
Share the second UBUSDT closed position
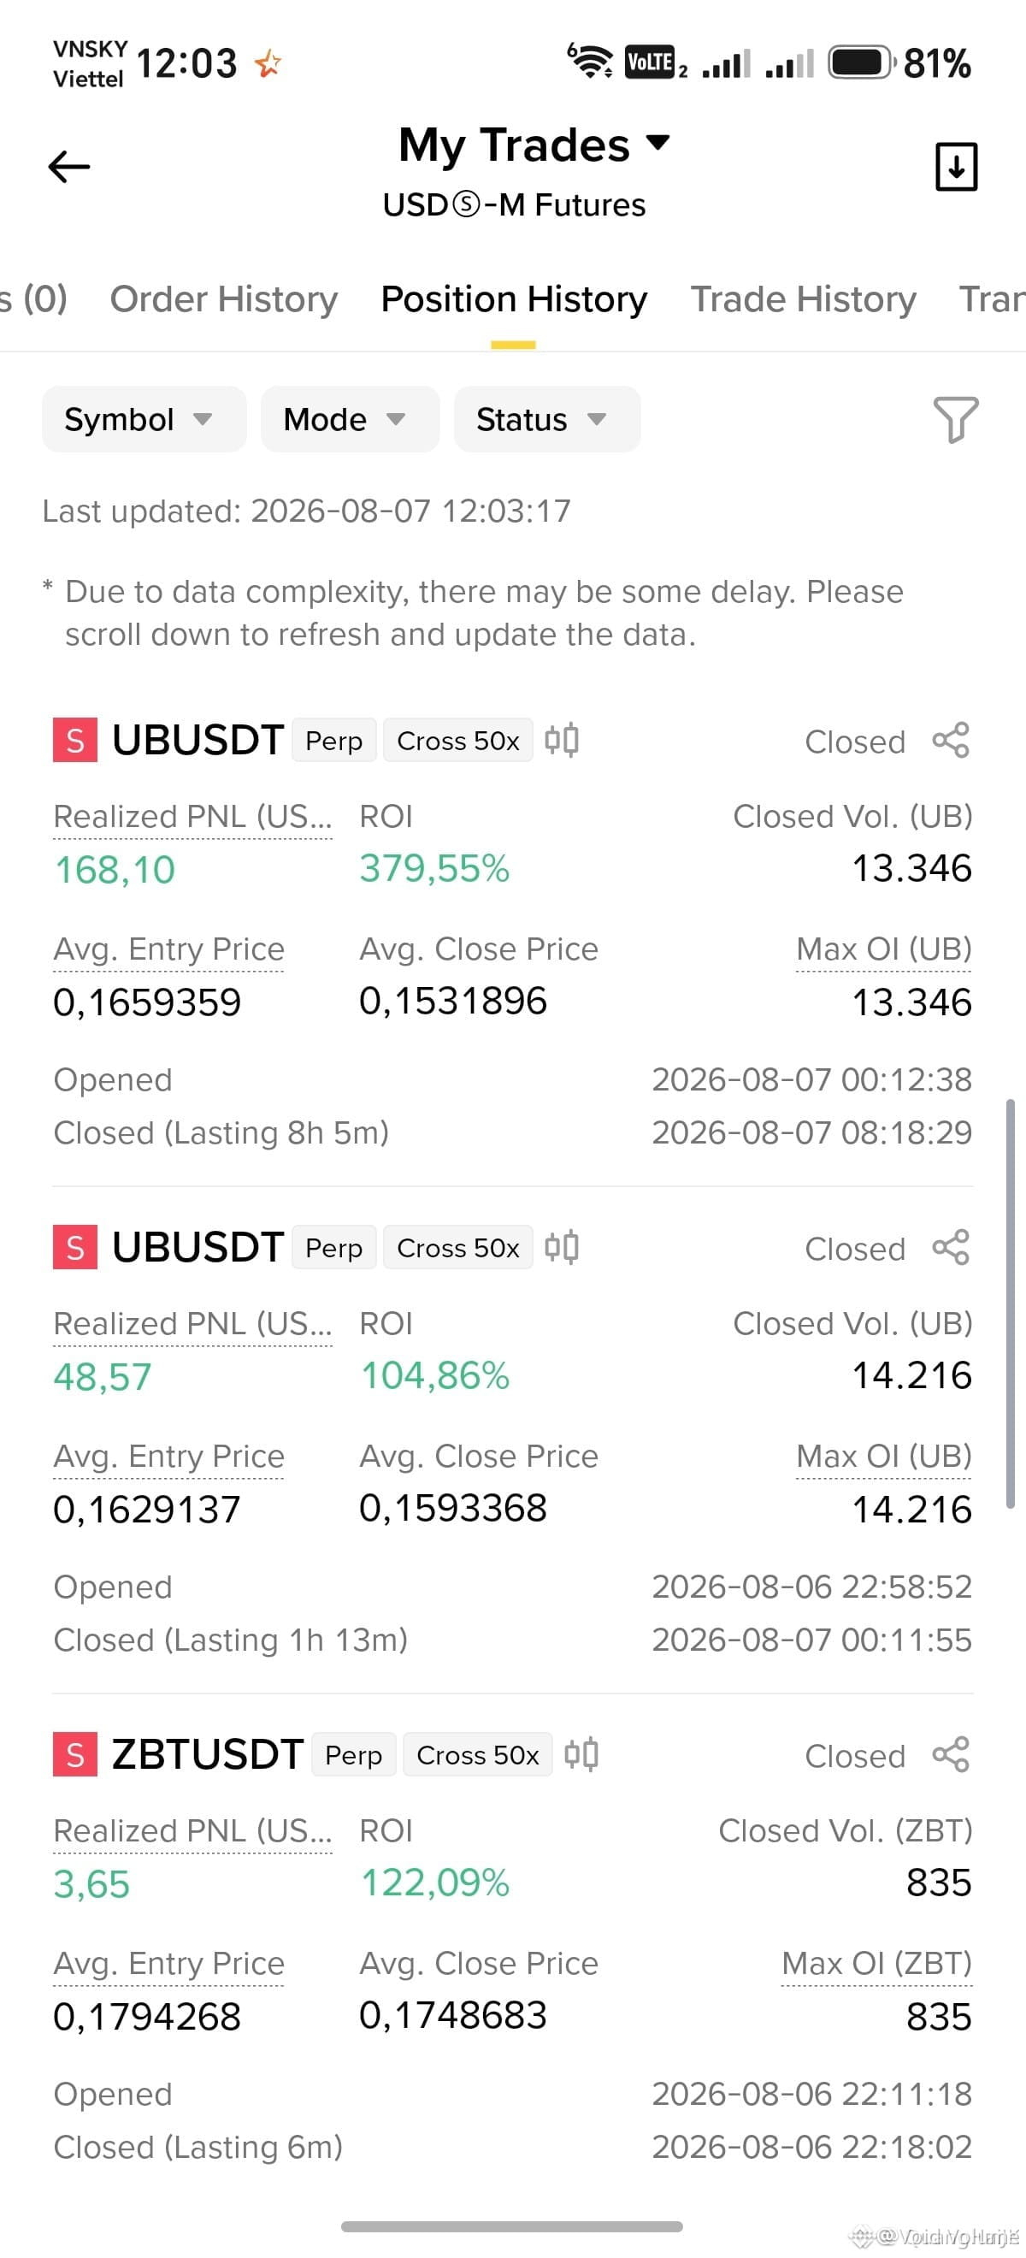[x=951, y=1247]
